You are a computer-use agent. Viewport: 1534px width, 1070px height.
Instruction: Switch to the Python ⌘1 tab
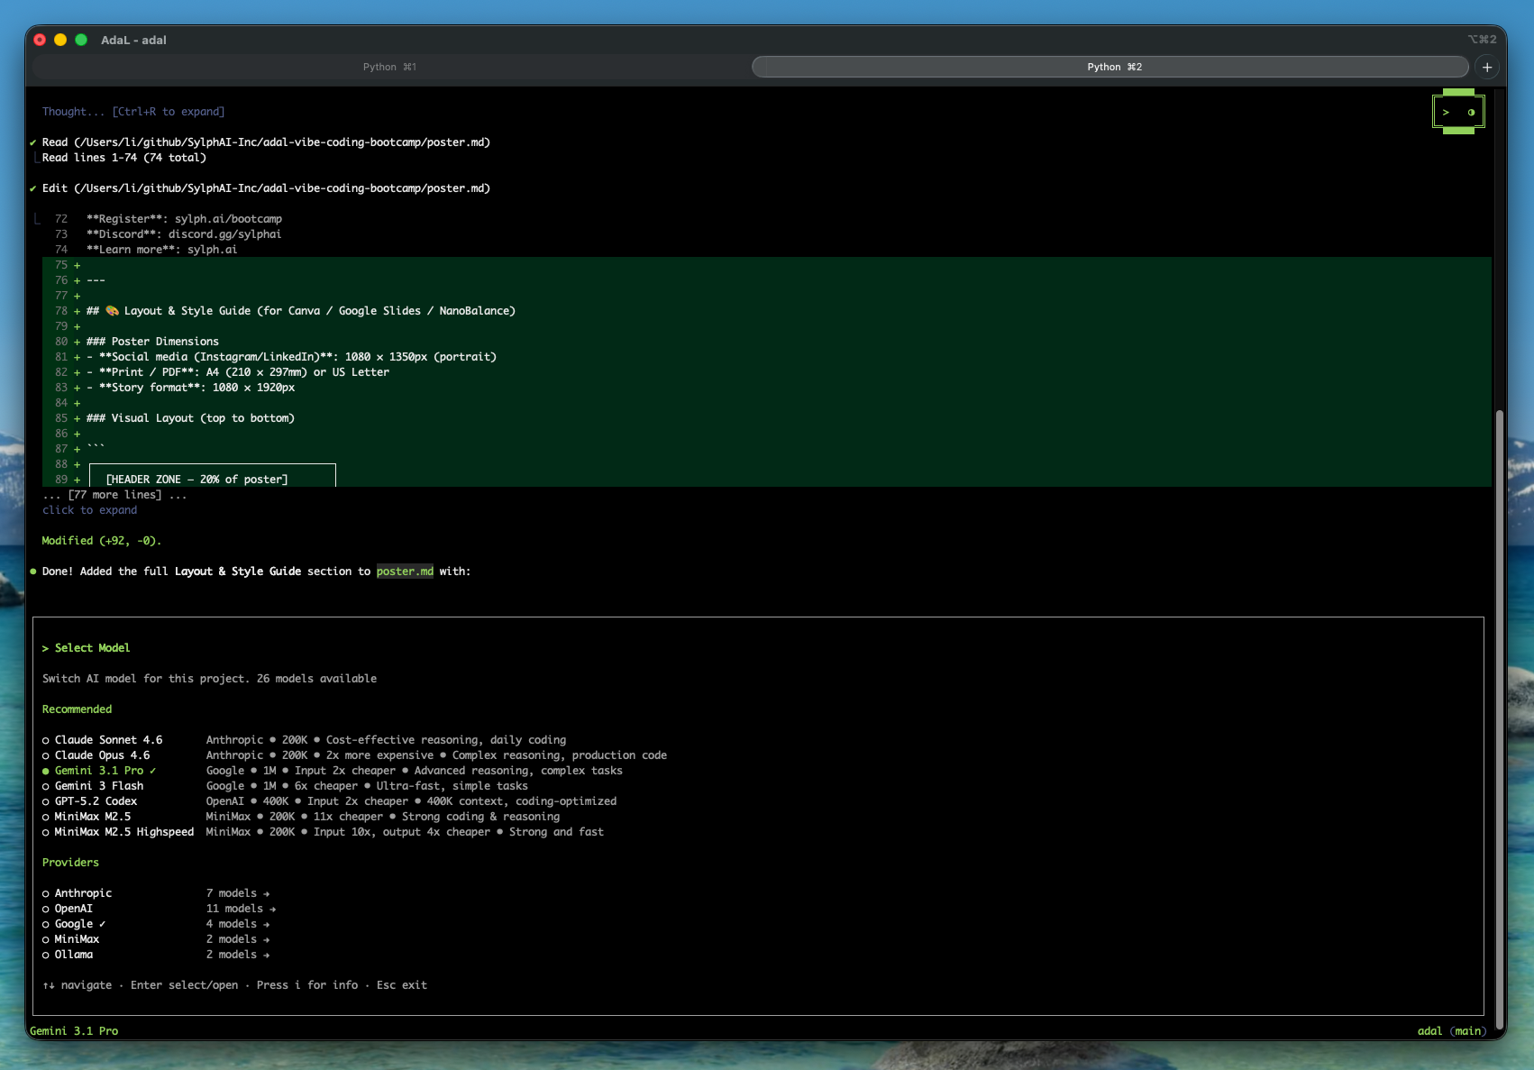[x=389, y=67]
